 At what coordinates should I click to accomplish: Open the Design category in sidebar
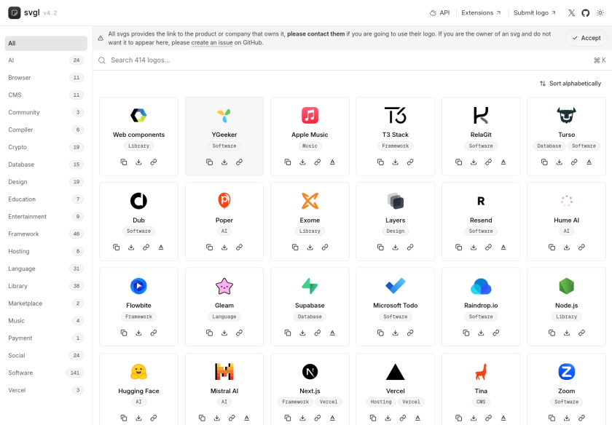coord(46,182)
